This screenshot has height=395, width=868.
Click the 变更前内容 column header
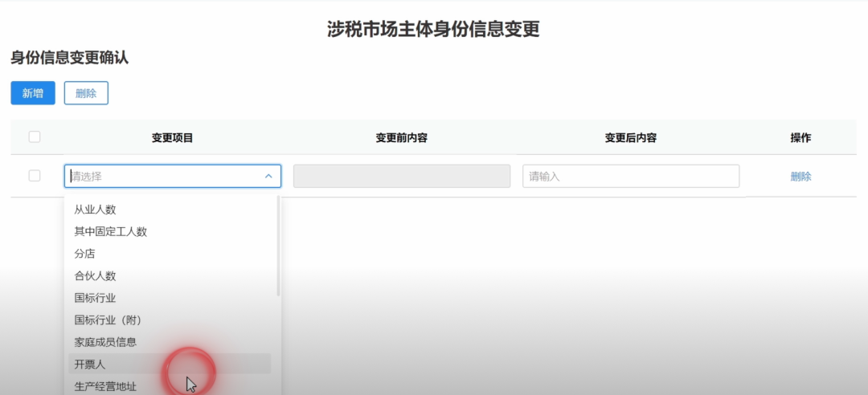[402, 138]
